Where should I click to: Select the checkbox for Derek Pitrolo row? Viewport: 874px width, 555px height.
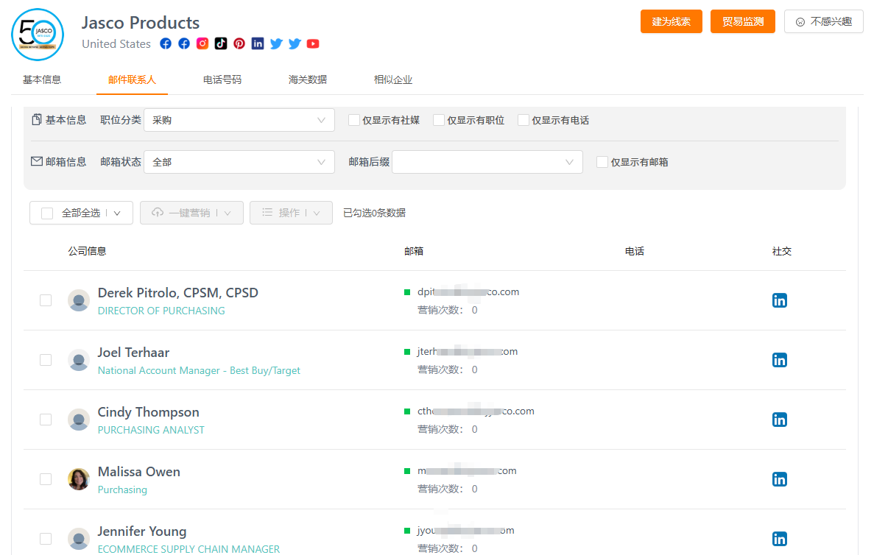(46, 300)
